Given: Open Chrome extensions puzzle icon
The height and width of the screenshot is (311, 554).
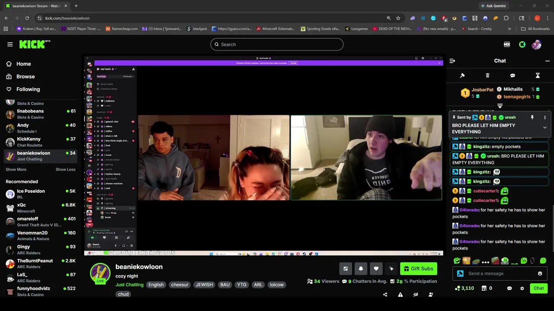Looking at the screenshot, I should (506, 18).
